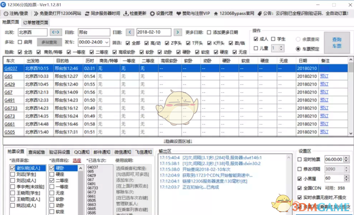Viewport: 354px width, 215px height.
Task: Click G6733 in the 已选车次 list
Action: [x=93, y=188]
